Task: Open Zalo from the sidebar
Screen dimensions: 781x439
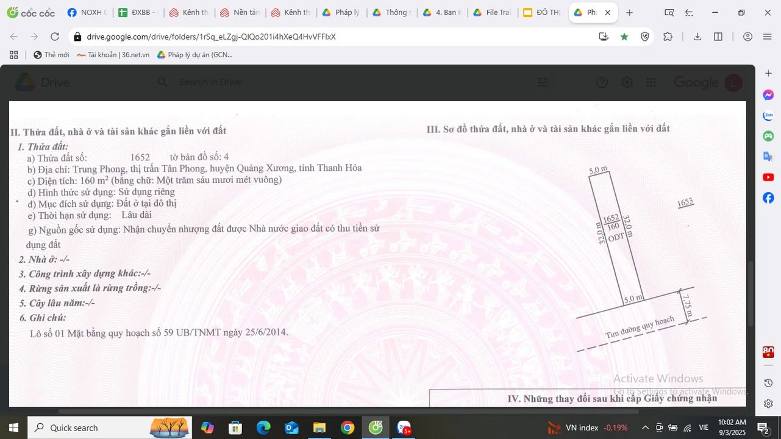Action: tap(768, 115)
